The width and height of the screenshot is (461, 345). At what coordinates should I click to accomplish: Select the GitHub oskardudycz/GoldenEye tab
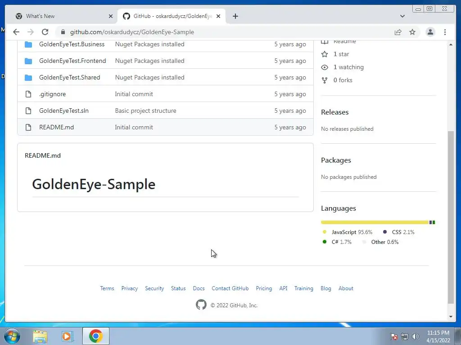172,16
